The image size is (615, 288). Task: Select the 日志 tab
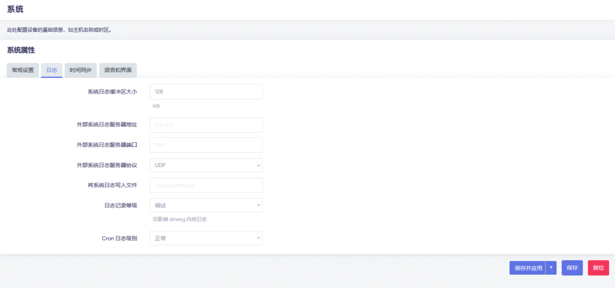(x=52, y=70)
